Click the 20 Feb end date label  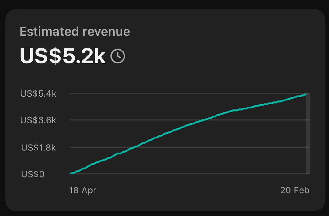tap(295, 190)
